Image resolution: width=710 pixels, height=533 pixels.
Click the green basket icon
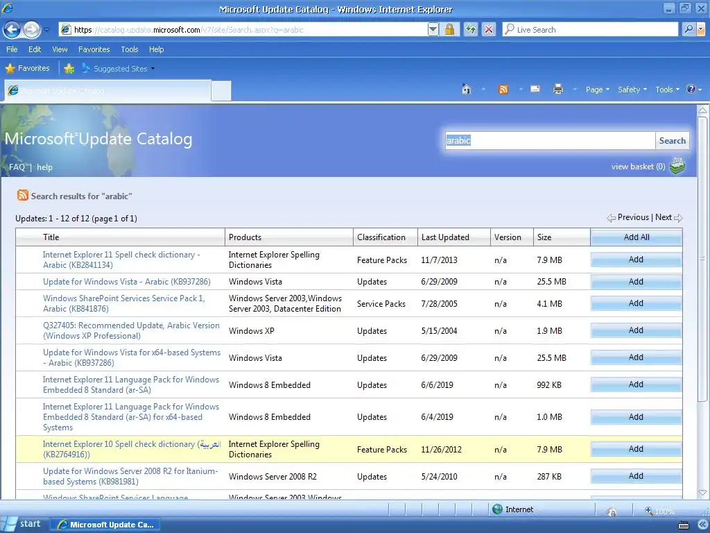coord(678,166)
